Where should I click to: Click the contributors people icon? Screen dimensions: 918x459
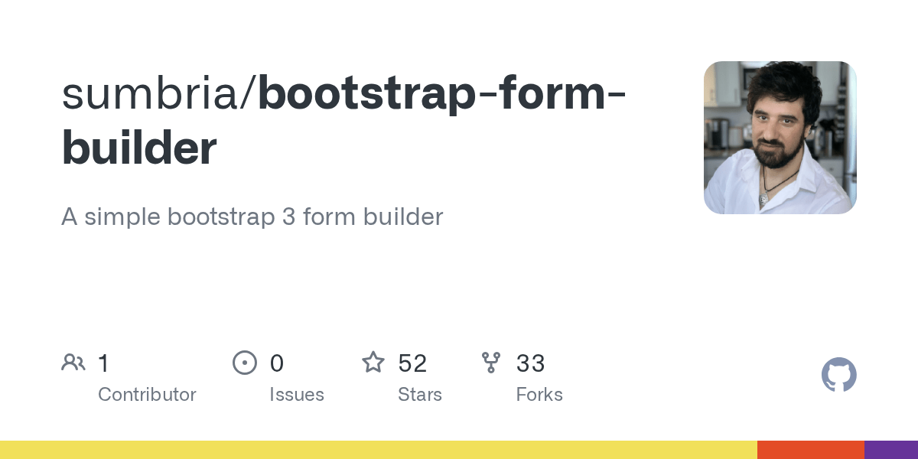click(x=73, y=363)
